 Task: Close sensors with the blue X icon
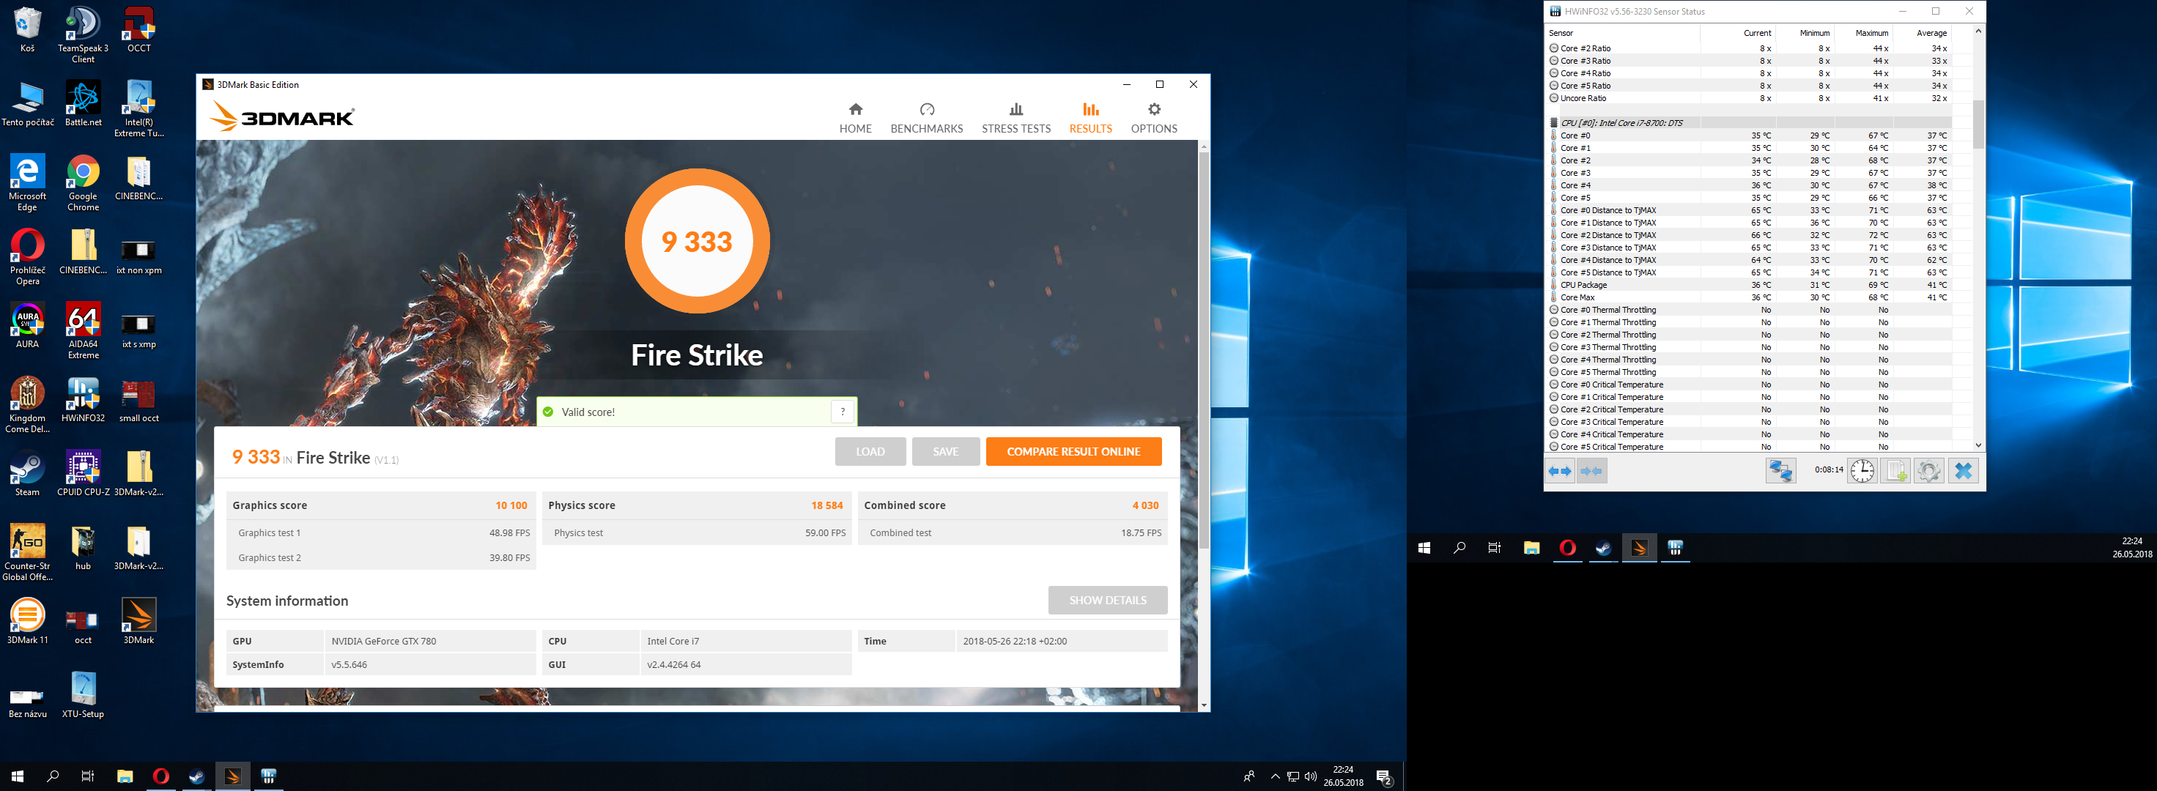(x=1963, y=470)
